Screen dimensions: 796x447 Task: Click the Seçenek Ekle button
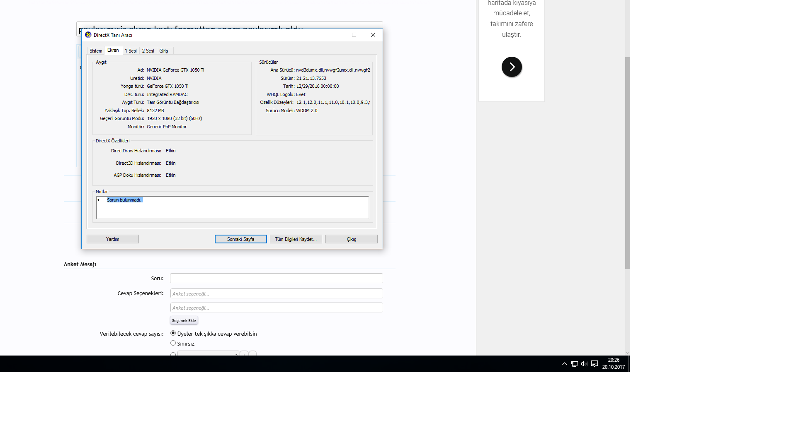[184, 320]
